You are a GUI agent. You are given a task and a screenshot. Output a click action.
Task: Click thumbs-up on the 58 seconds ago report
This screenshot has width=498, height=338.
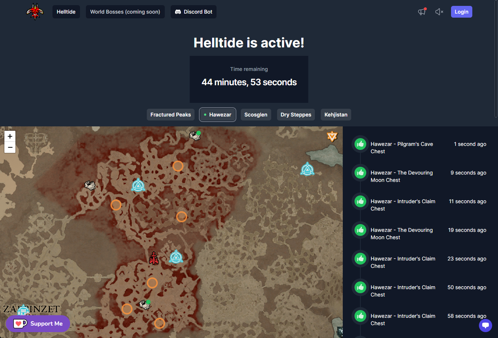(x=360, y=316)
